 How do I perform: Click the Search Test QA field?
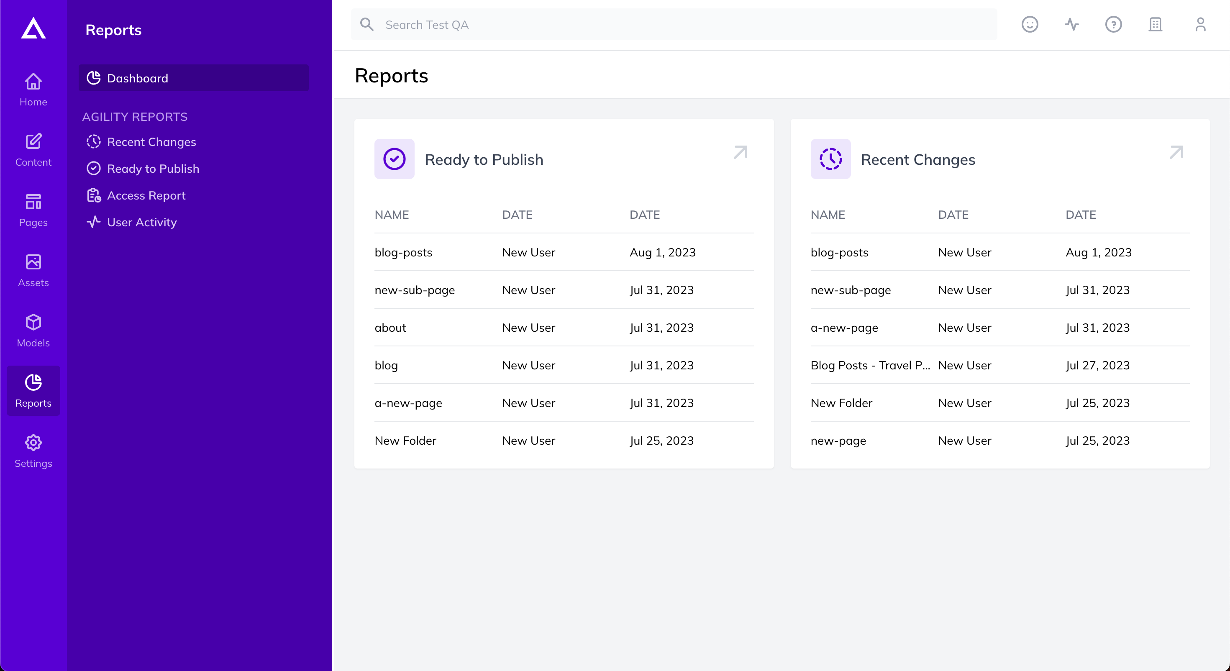point(674,24)
